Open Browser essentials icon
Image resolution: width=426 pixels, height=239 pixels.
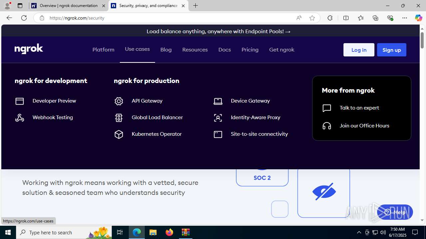390,18
